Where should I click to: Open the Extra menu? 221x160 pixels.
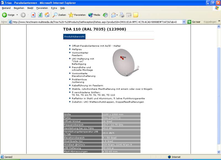click(x=54, y=8)
